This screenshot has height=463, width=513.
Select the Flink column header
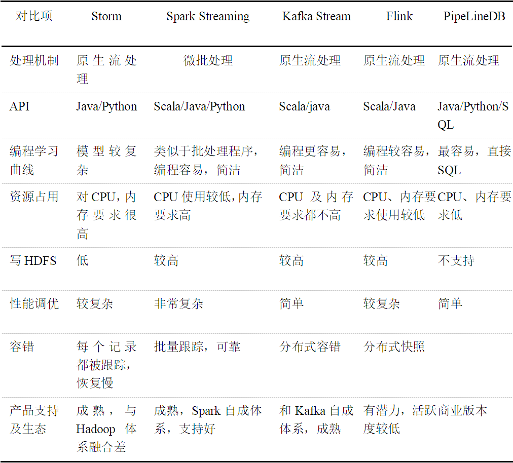pyautogui.click(x=399, y=16)
